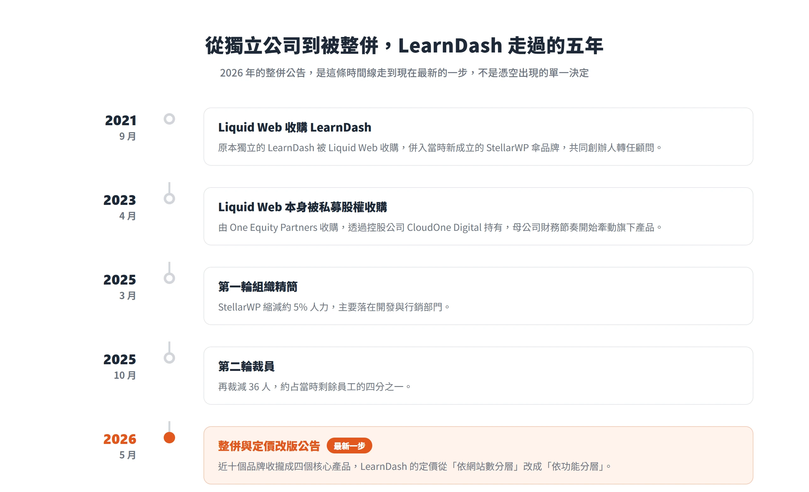Click the year 2025 beside 10 月
809x492 pixels.
[x=120, y=360]
